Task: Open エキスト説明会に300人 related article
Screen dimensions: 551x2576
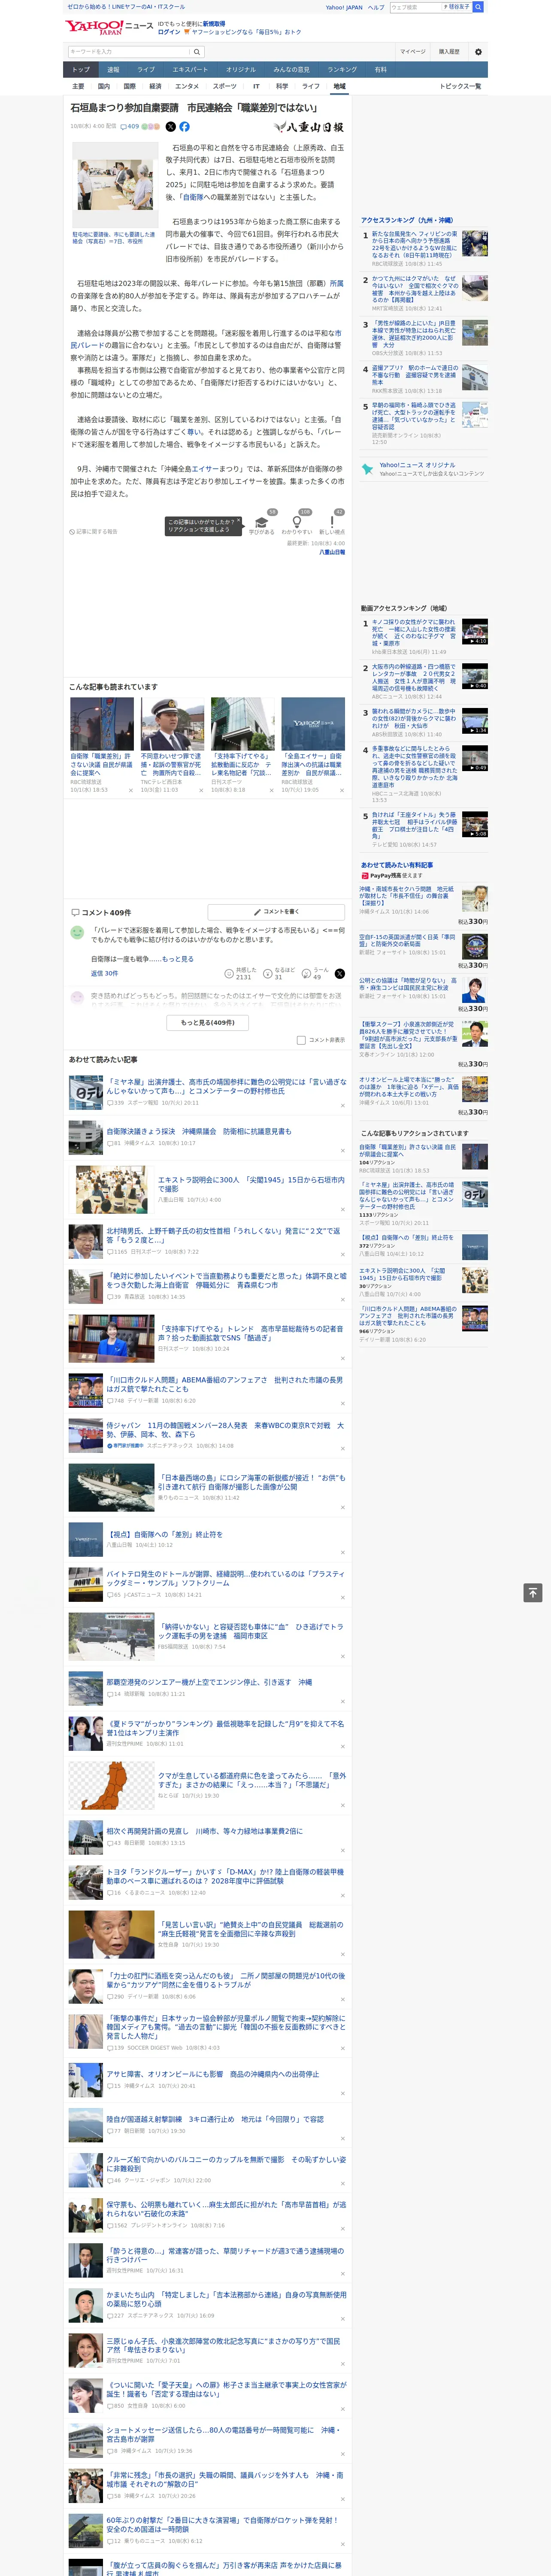Action: (251, 1184)
